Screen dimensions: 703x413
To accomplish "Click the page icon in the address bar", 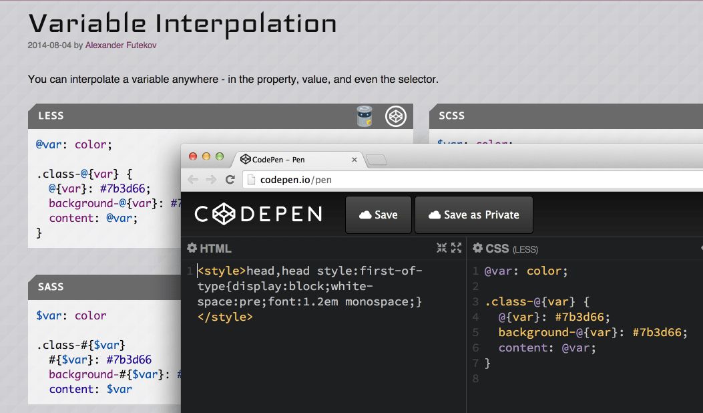I will (252, 180).
